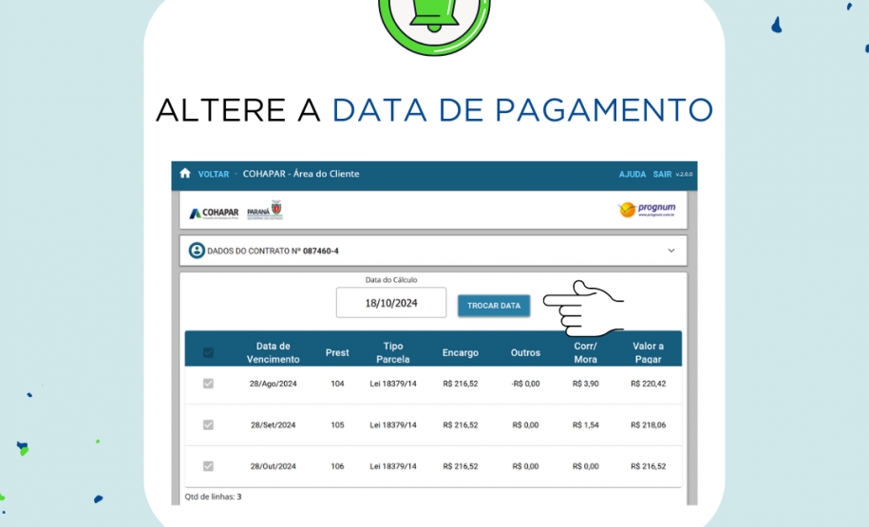The image size is (869, 527).
Task: Click installment number 106
Action: coord(337,466)
